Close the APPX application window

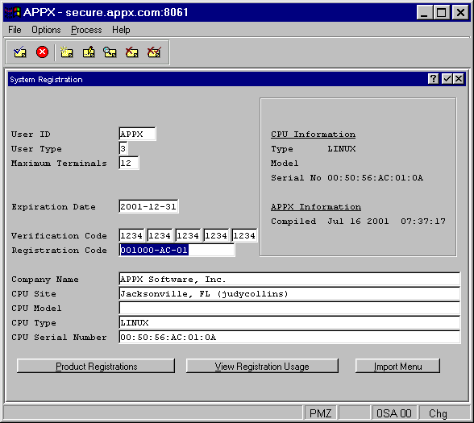[x=460, y=12]
